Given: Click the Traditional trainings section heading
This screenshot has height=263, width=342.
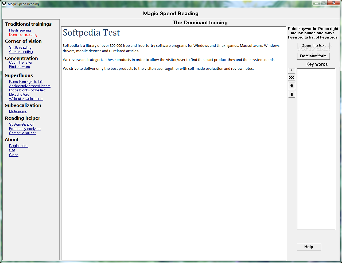Looking at the screenshot, I should [28, 24].
